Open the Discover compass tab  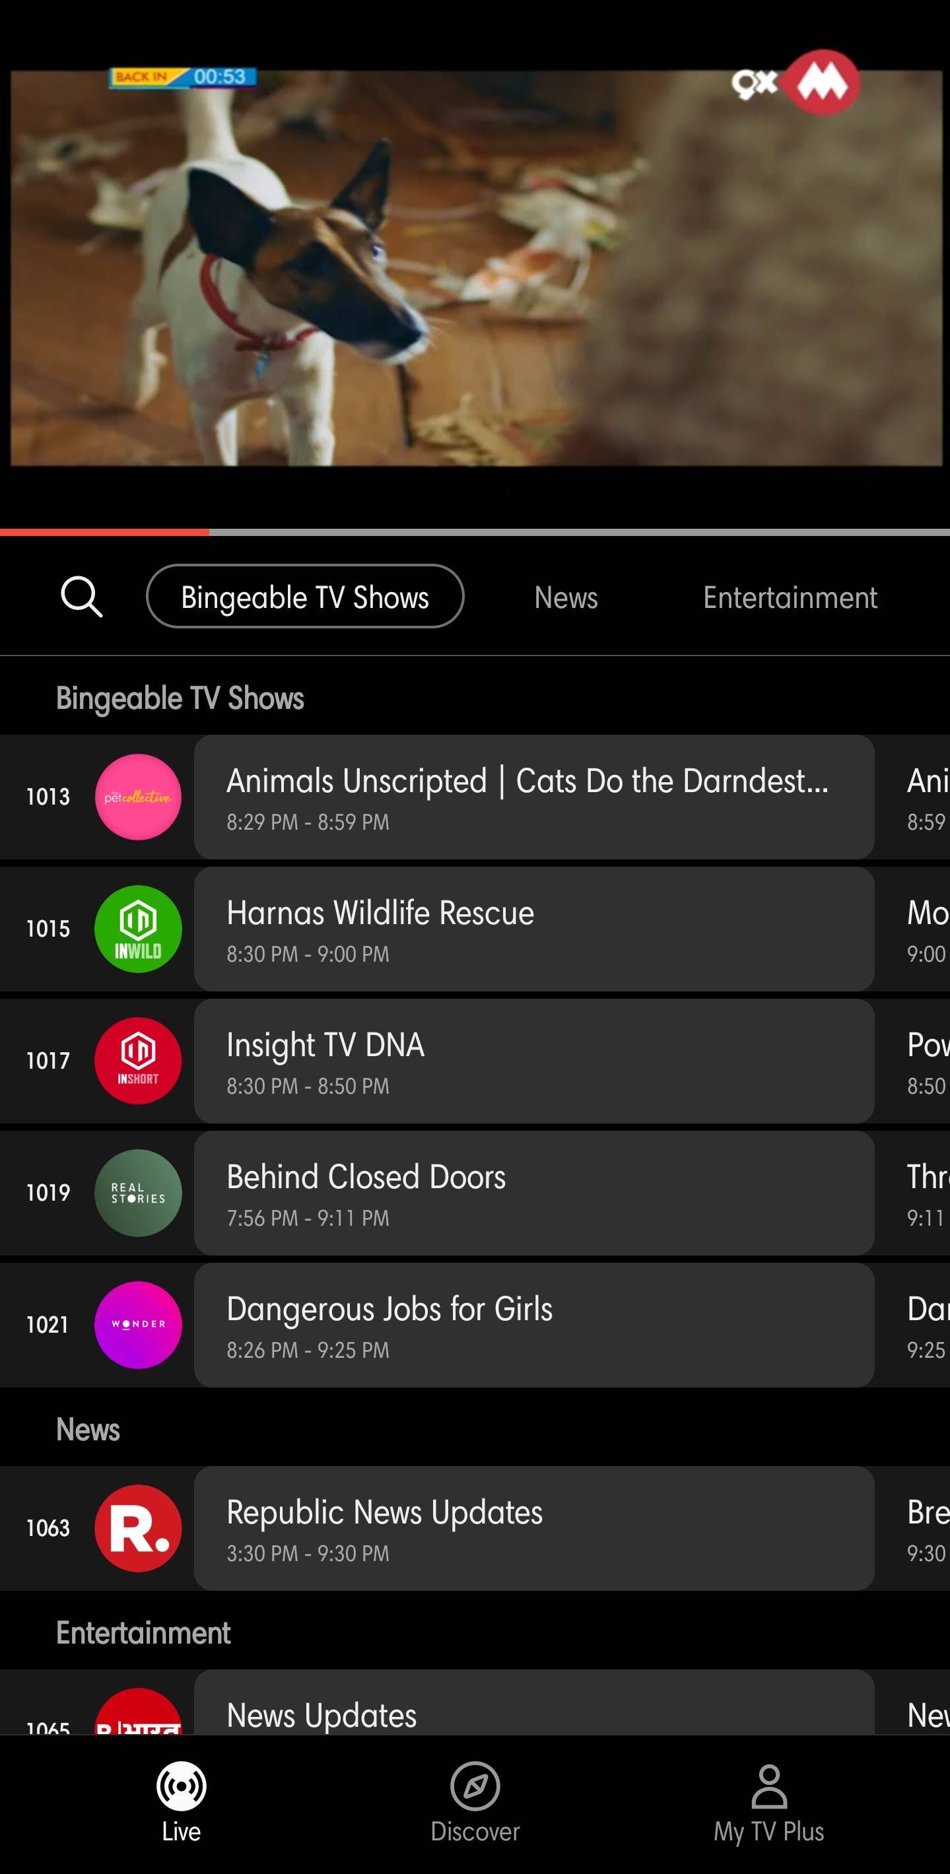coord(475,1801)
